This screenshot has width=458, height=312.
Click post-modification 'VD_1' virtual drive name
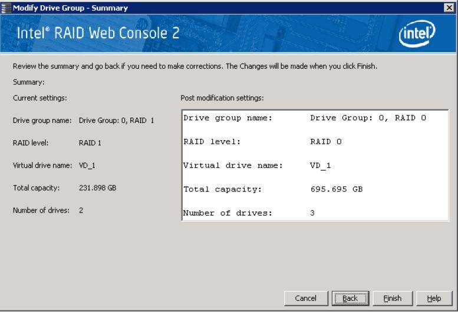321,165
